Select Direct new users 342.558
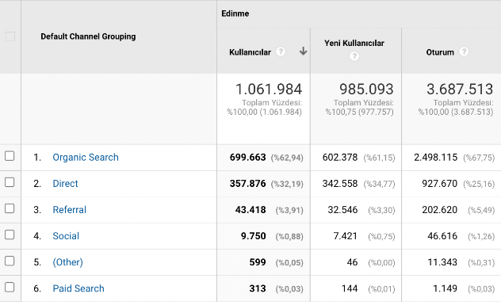The width and height of the screenshot is (501, 305). pyautogui.click(x=340, y=183)
